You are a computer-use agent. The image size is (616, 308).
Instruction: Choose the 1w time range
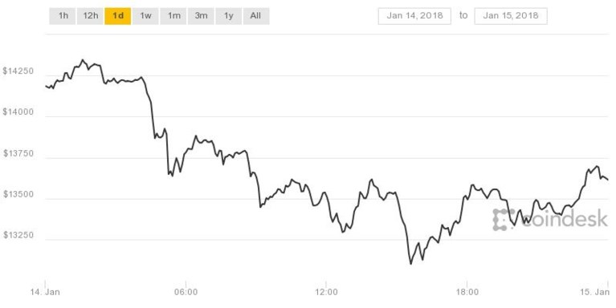point(145,16)
